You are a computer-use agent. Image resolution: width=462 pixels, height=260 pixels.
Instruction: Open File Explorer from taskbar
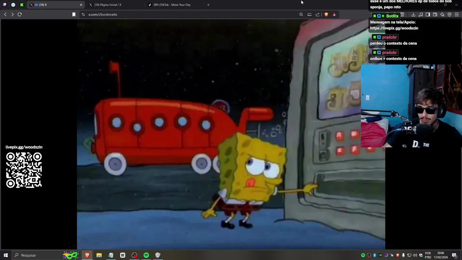99,255
